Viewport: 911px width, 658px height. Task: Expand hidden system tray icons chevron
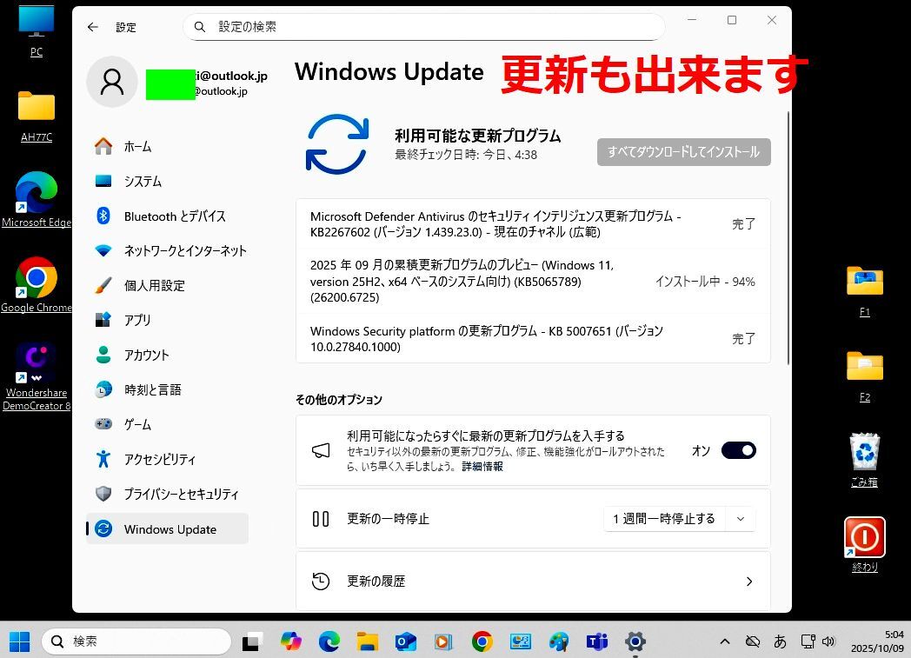click(724, 641)
